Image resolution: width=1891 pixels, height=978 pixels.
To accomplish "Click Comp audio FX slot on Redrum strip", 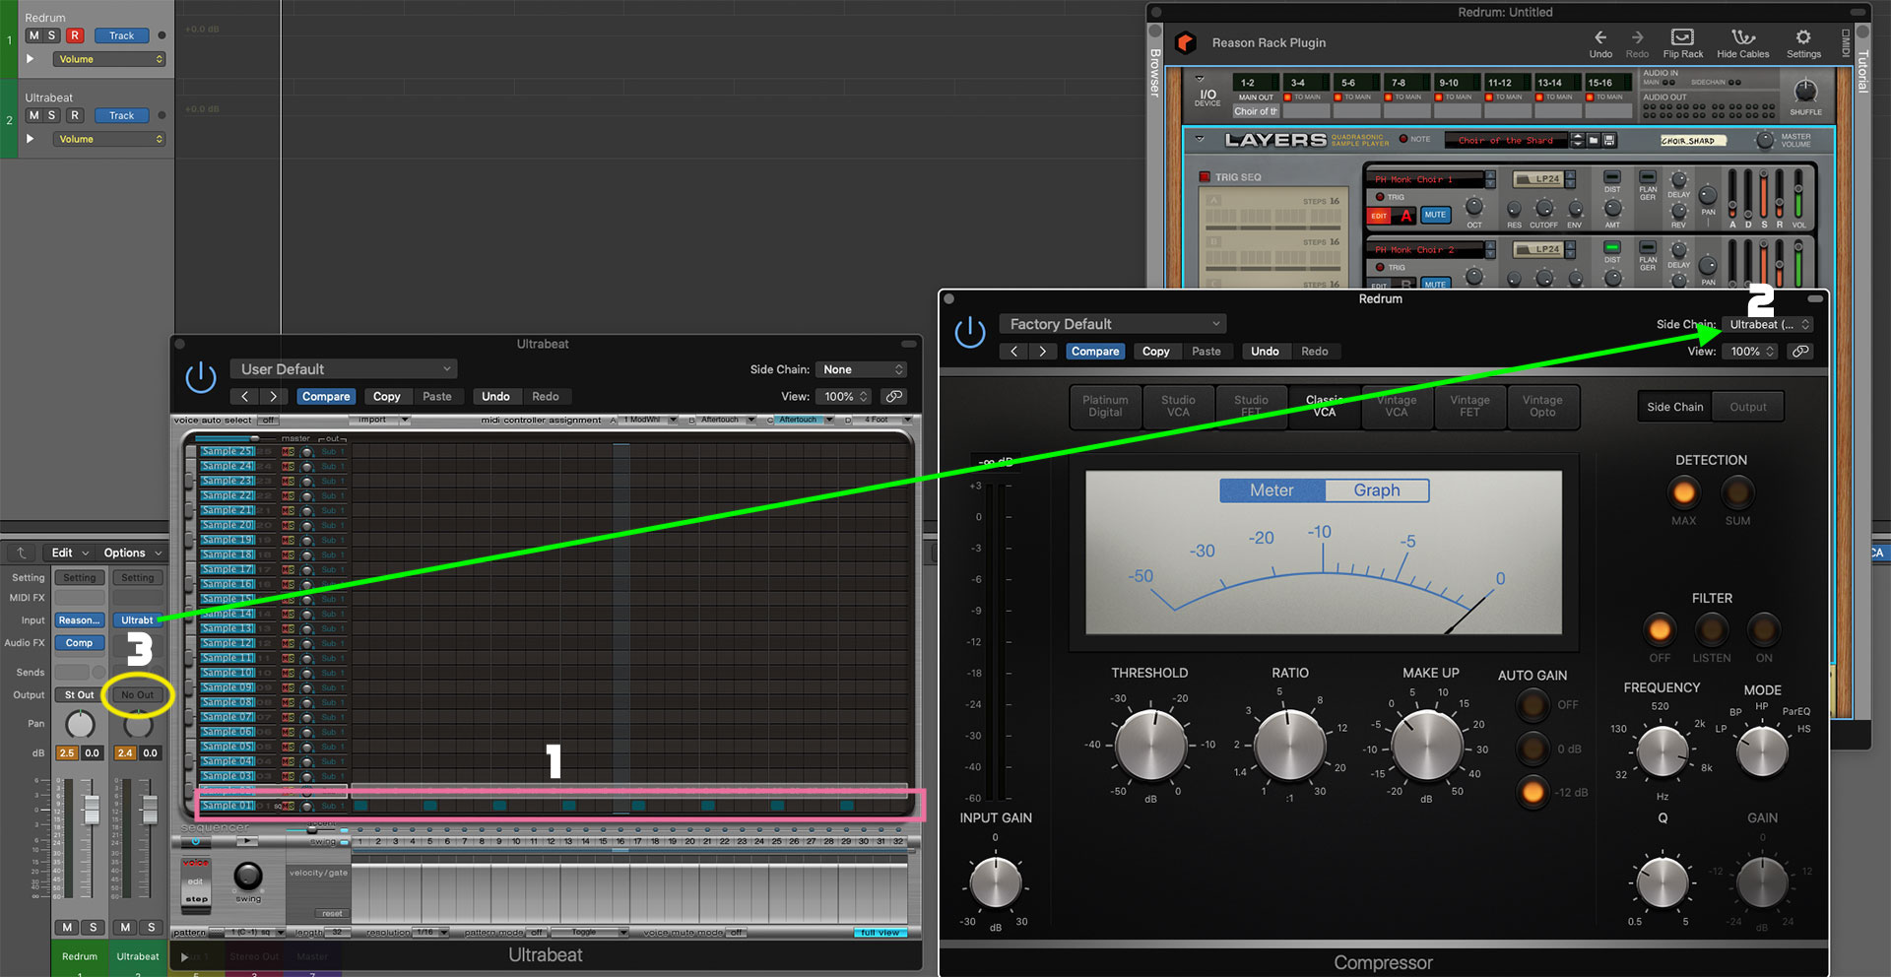I will pos(80,643).
